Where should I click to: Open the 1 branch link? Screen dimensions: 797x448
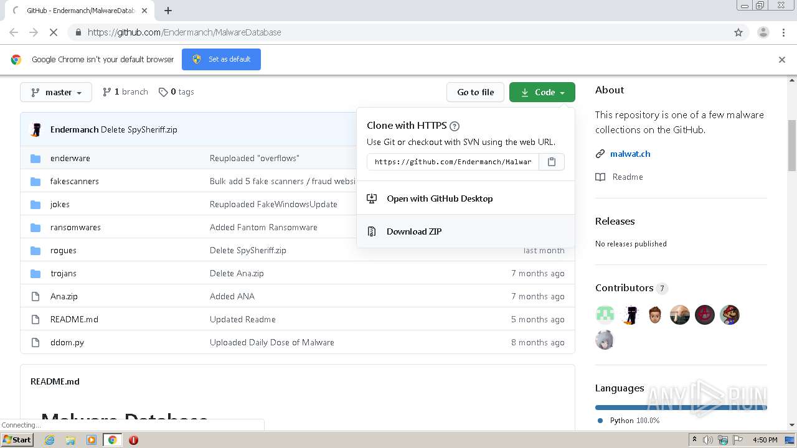(x=125, y=91)
